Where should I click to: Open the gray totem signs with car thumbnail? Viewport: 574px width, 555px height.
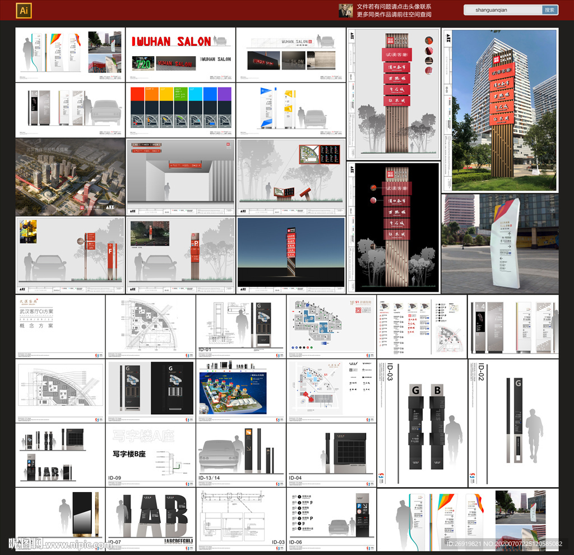(70, 110)
